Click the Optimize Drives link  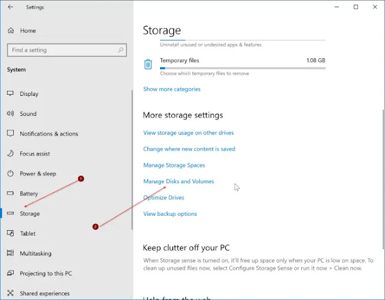click(x=164, y=198)
